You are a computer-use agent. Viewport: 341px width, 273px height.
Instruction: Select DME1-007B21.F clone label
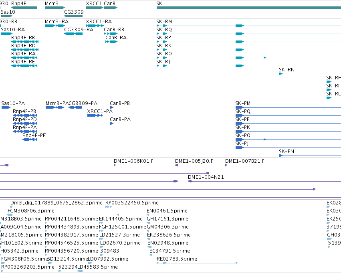[245, 161]
